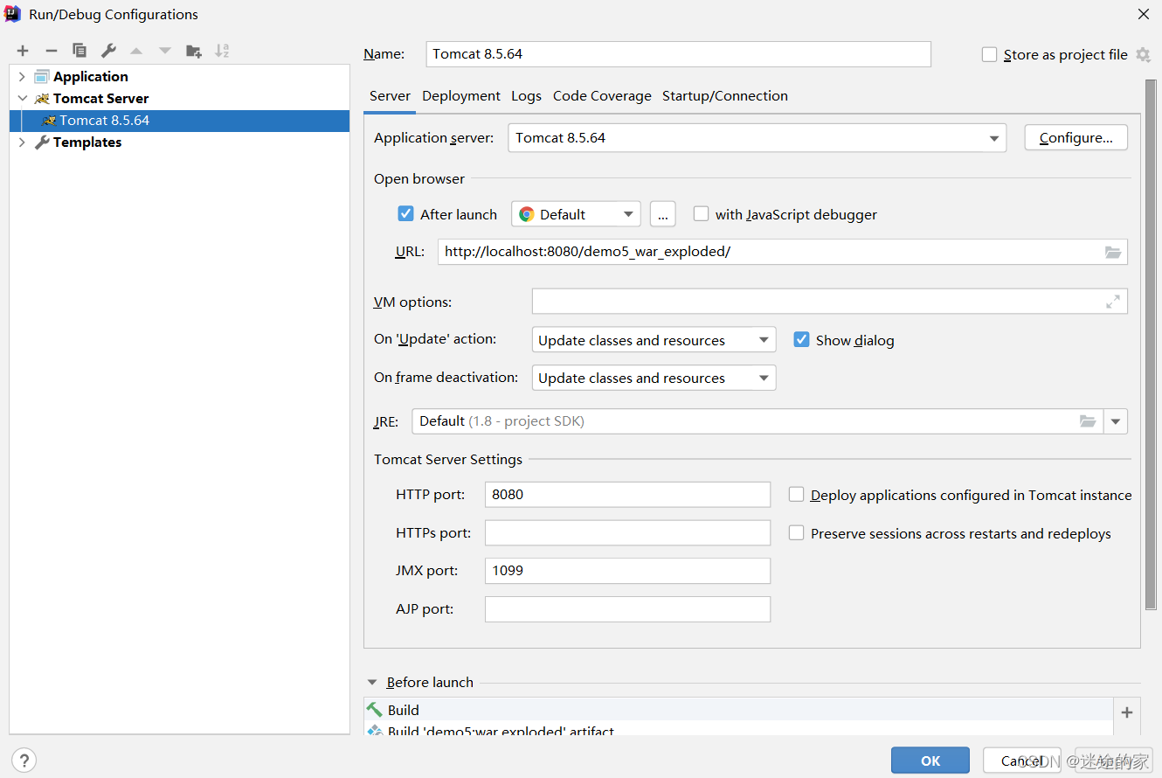Image resolution: width=1162 pixels, height=778 pixels.
Task: Enable with JavaScript debugger checkbox
Action: point(701,213)
